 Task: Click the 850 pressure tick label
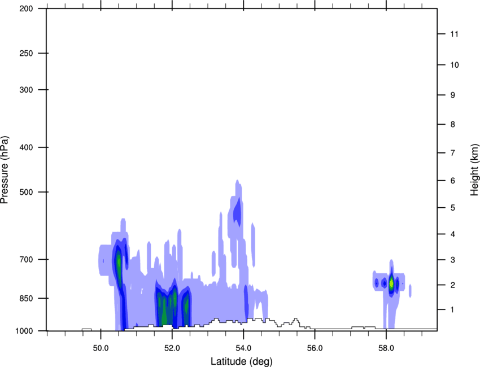(x=26, y=298)
